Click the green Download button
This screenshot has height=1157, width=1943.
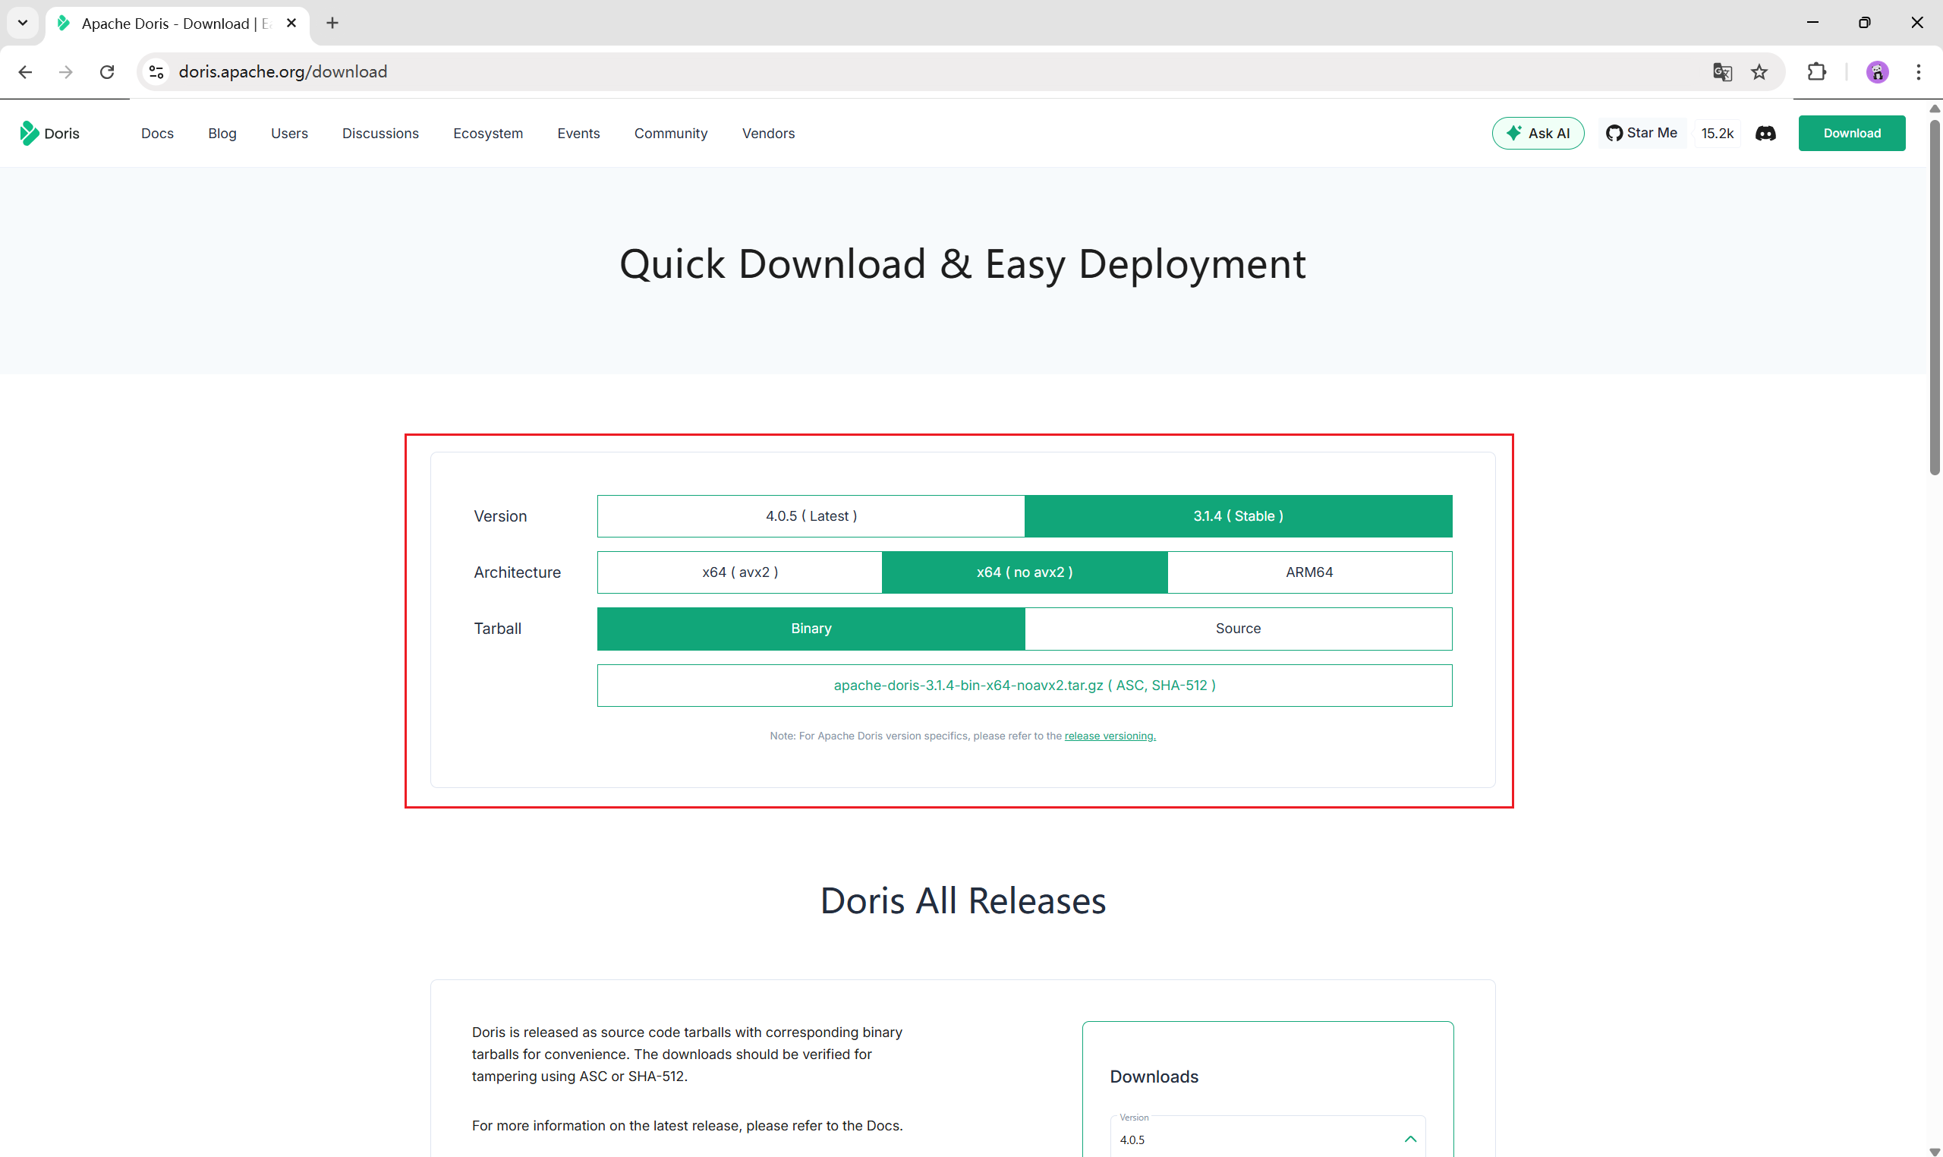pyautogui.click(x=1851, y=134)
